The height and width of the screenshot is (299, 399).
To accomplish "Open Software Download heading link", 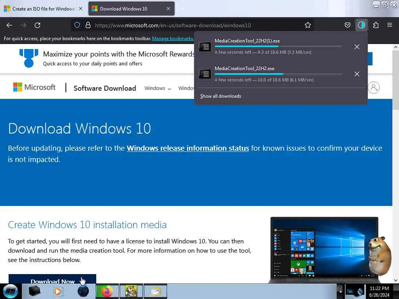I will tap(105, 88).
